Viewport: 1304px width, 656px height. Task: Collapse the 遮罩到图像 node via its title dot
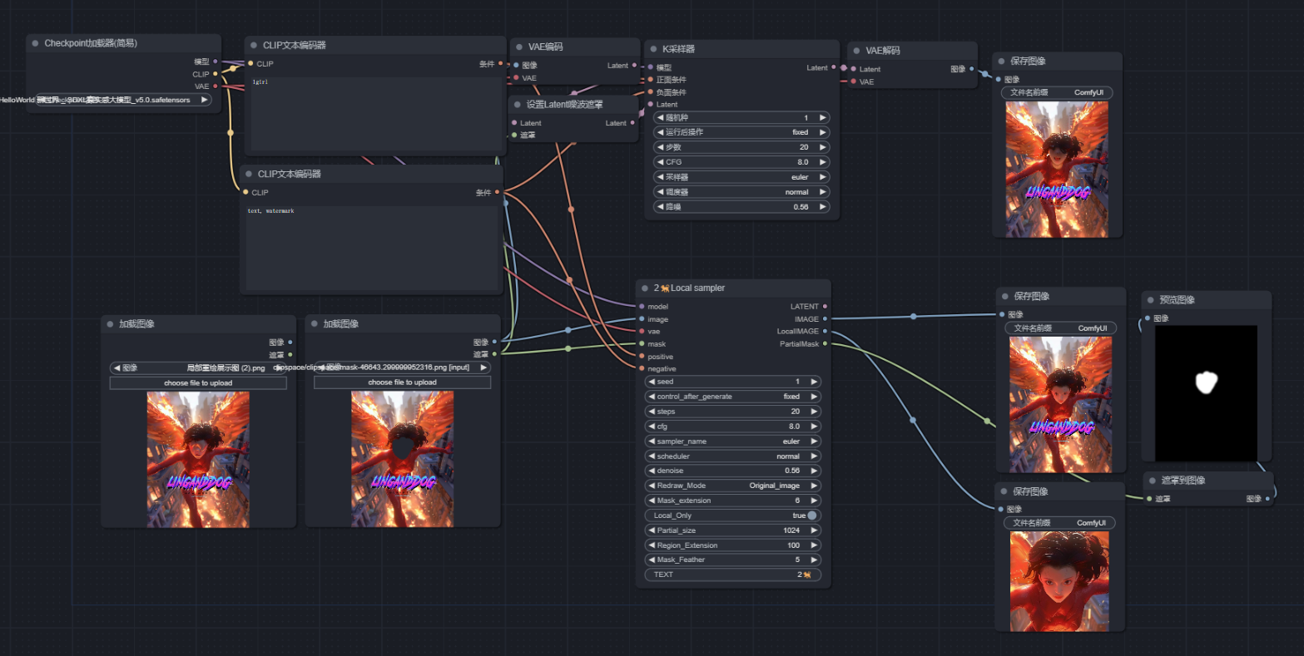[1151, 481]
